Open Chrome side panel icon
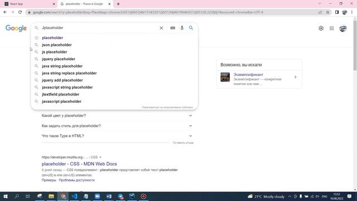The width and height of the screenshot is (357, 201). coord(337,12)
